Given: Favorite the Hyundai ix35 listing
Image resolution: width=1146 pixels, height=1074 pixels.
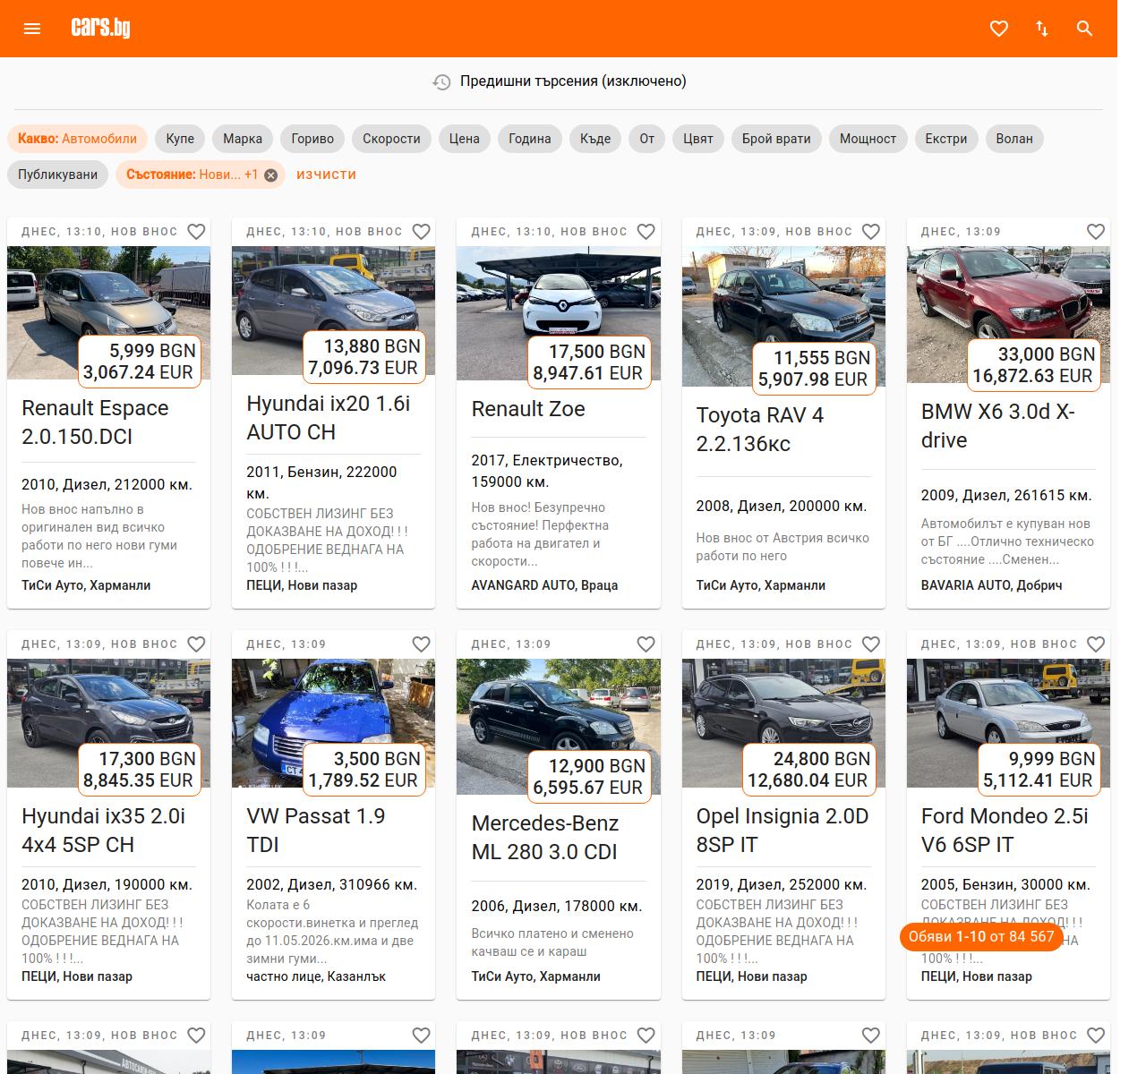Looking at the screenshot, I should [x=196, y=644].
